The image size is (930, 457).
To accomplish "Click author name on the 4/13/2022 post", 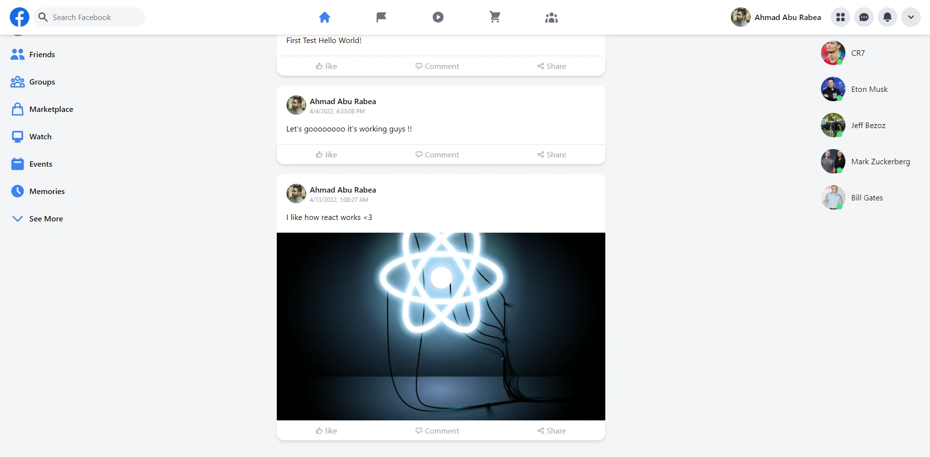I will [343, 190].
